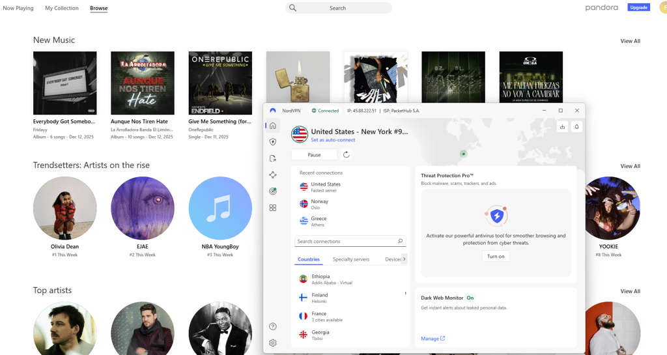
Task: Expand more tabs with the arrow after Devices
Action: coord(404,259)
